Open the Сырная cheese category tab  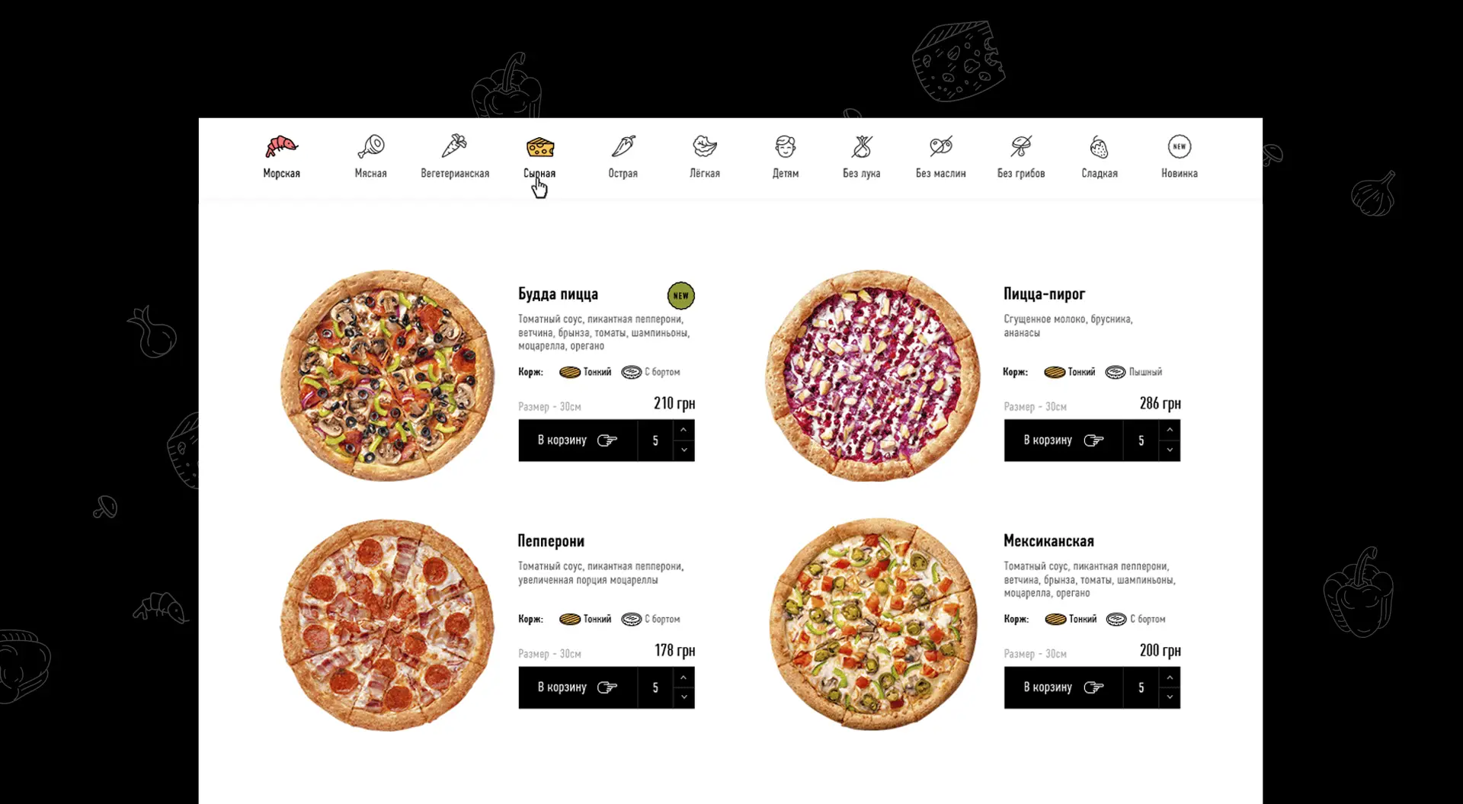point(539,156)
